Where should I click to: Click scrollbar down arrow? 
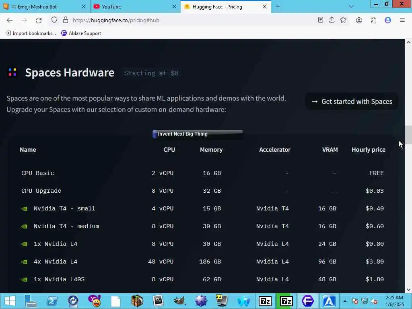pyautogui.click(x=408, y=290)
